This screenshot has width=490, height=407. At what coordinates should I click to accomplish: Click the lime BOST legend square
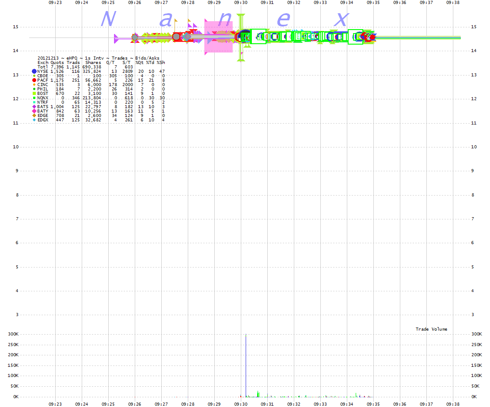[34, 93]
